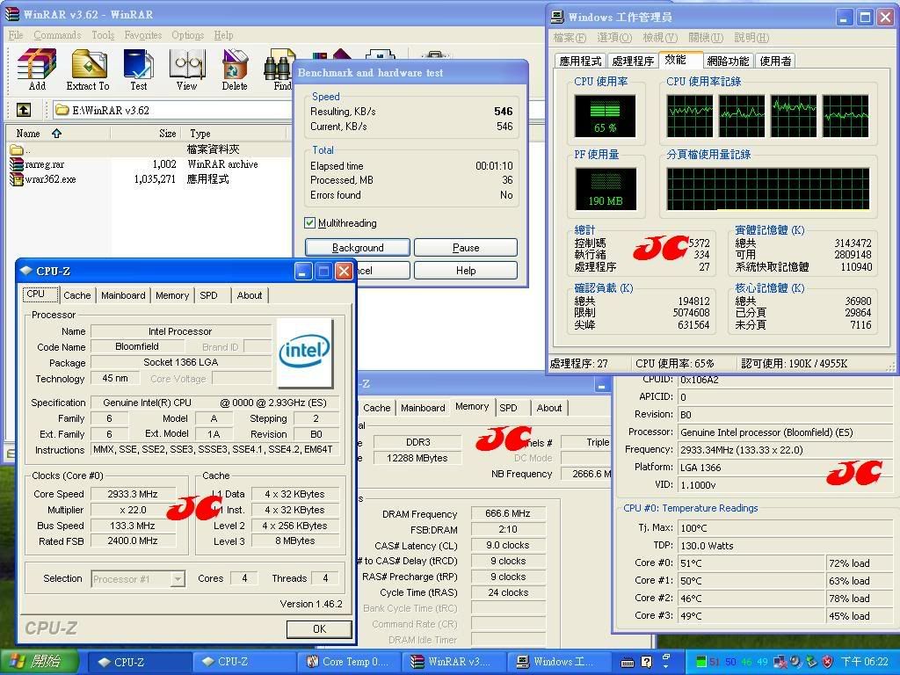This screenshot has height=675, width=900.
Task: Click the Specification field in CPU-Z
Action: (215, 403)
